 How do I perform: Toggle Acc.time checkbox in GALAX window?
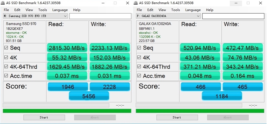pyautogui.click(x=139, y=76)
